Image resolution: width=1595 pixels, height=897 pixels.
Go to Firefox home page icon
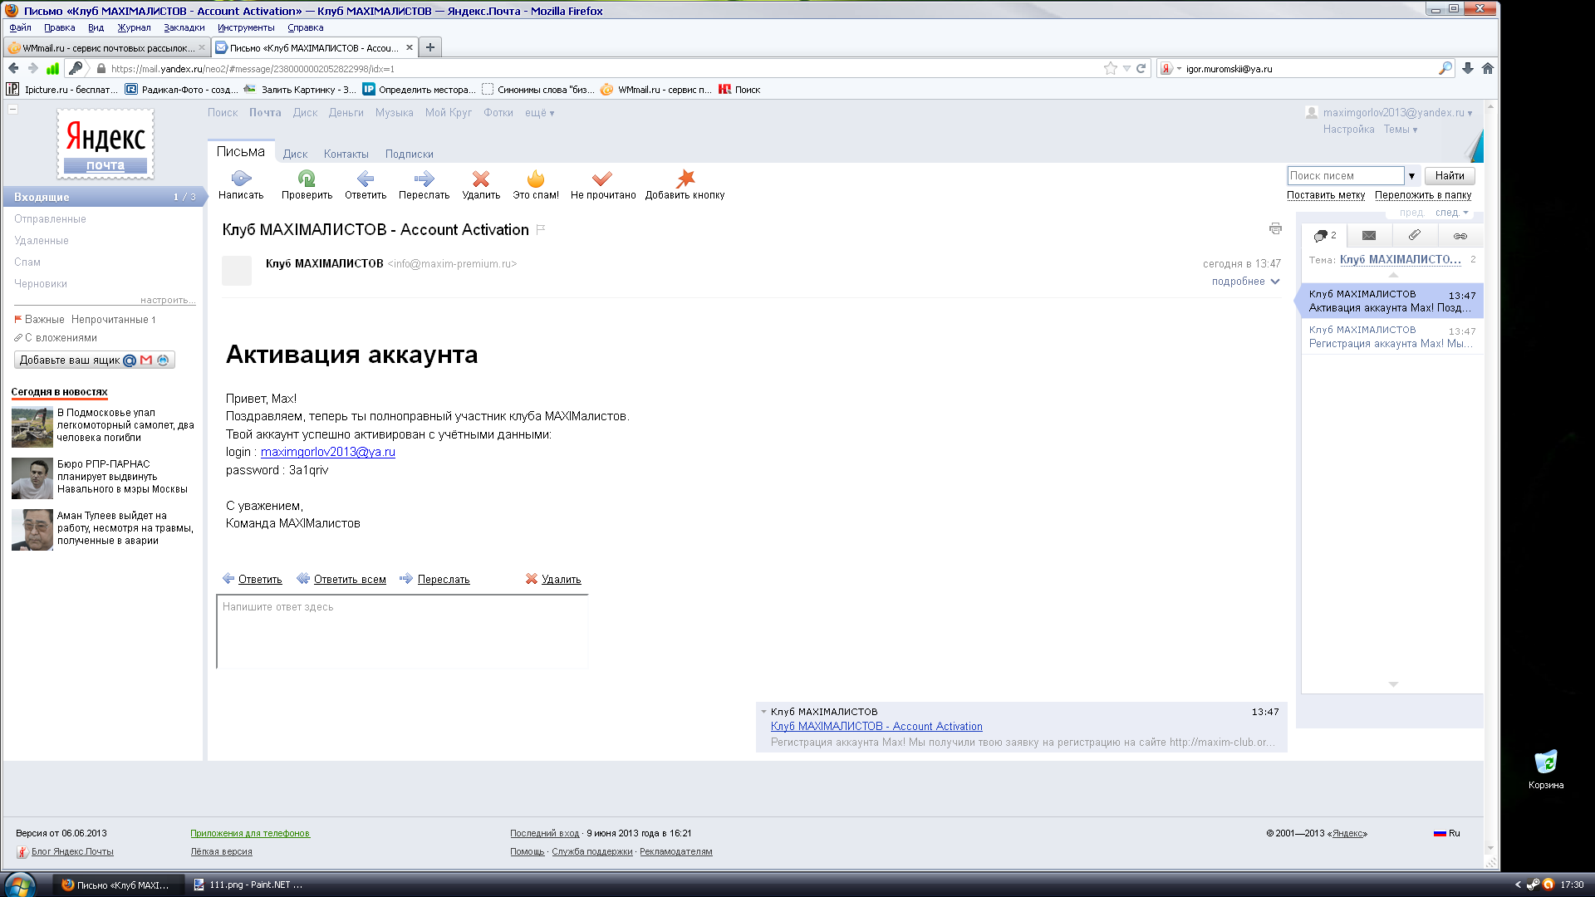1488,68
